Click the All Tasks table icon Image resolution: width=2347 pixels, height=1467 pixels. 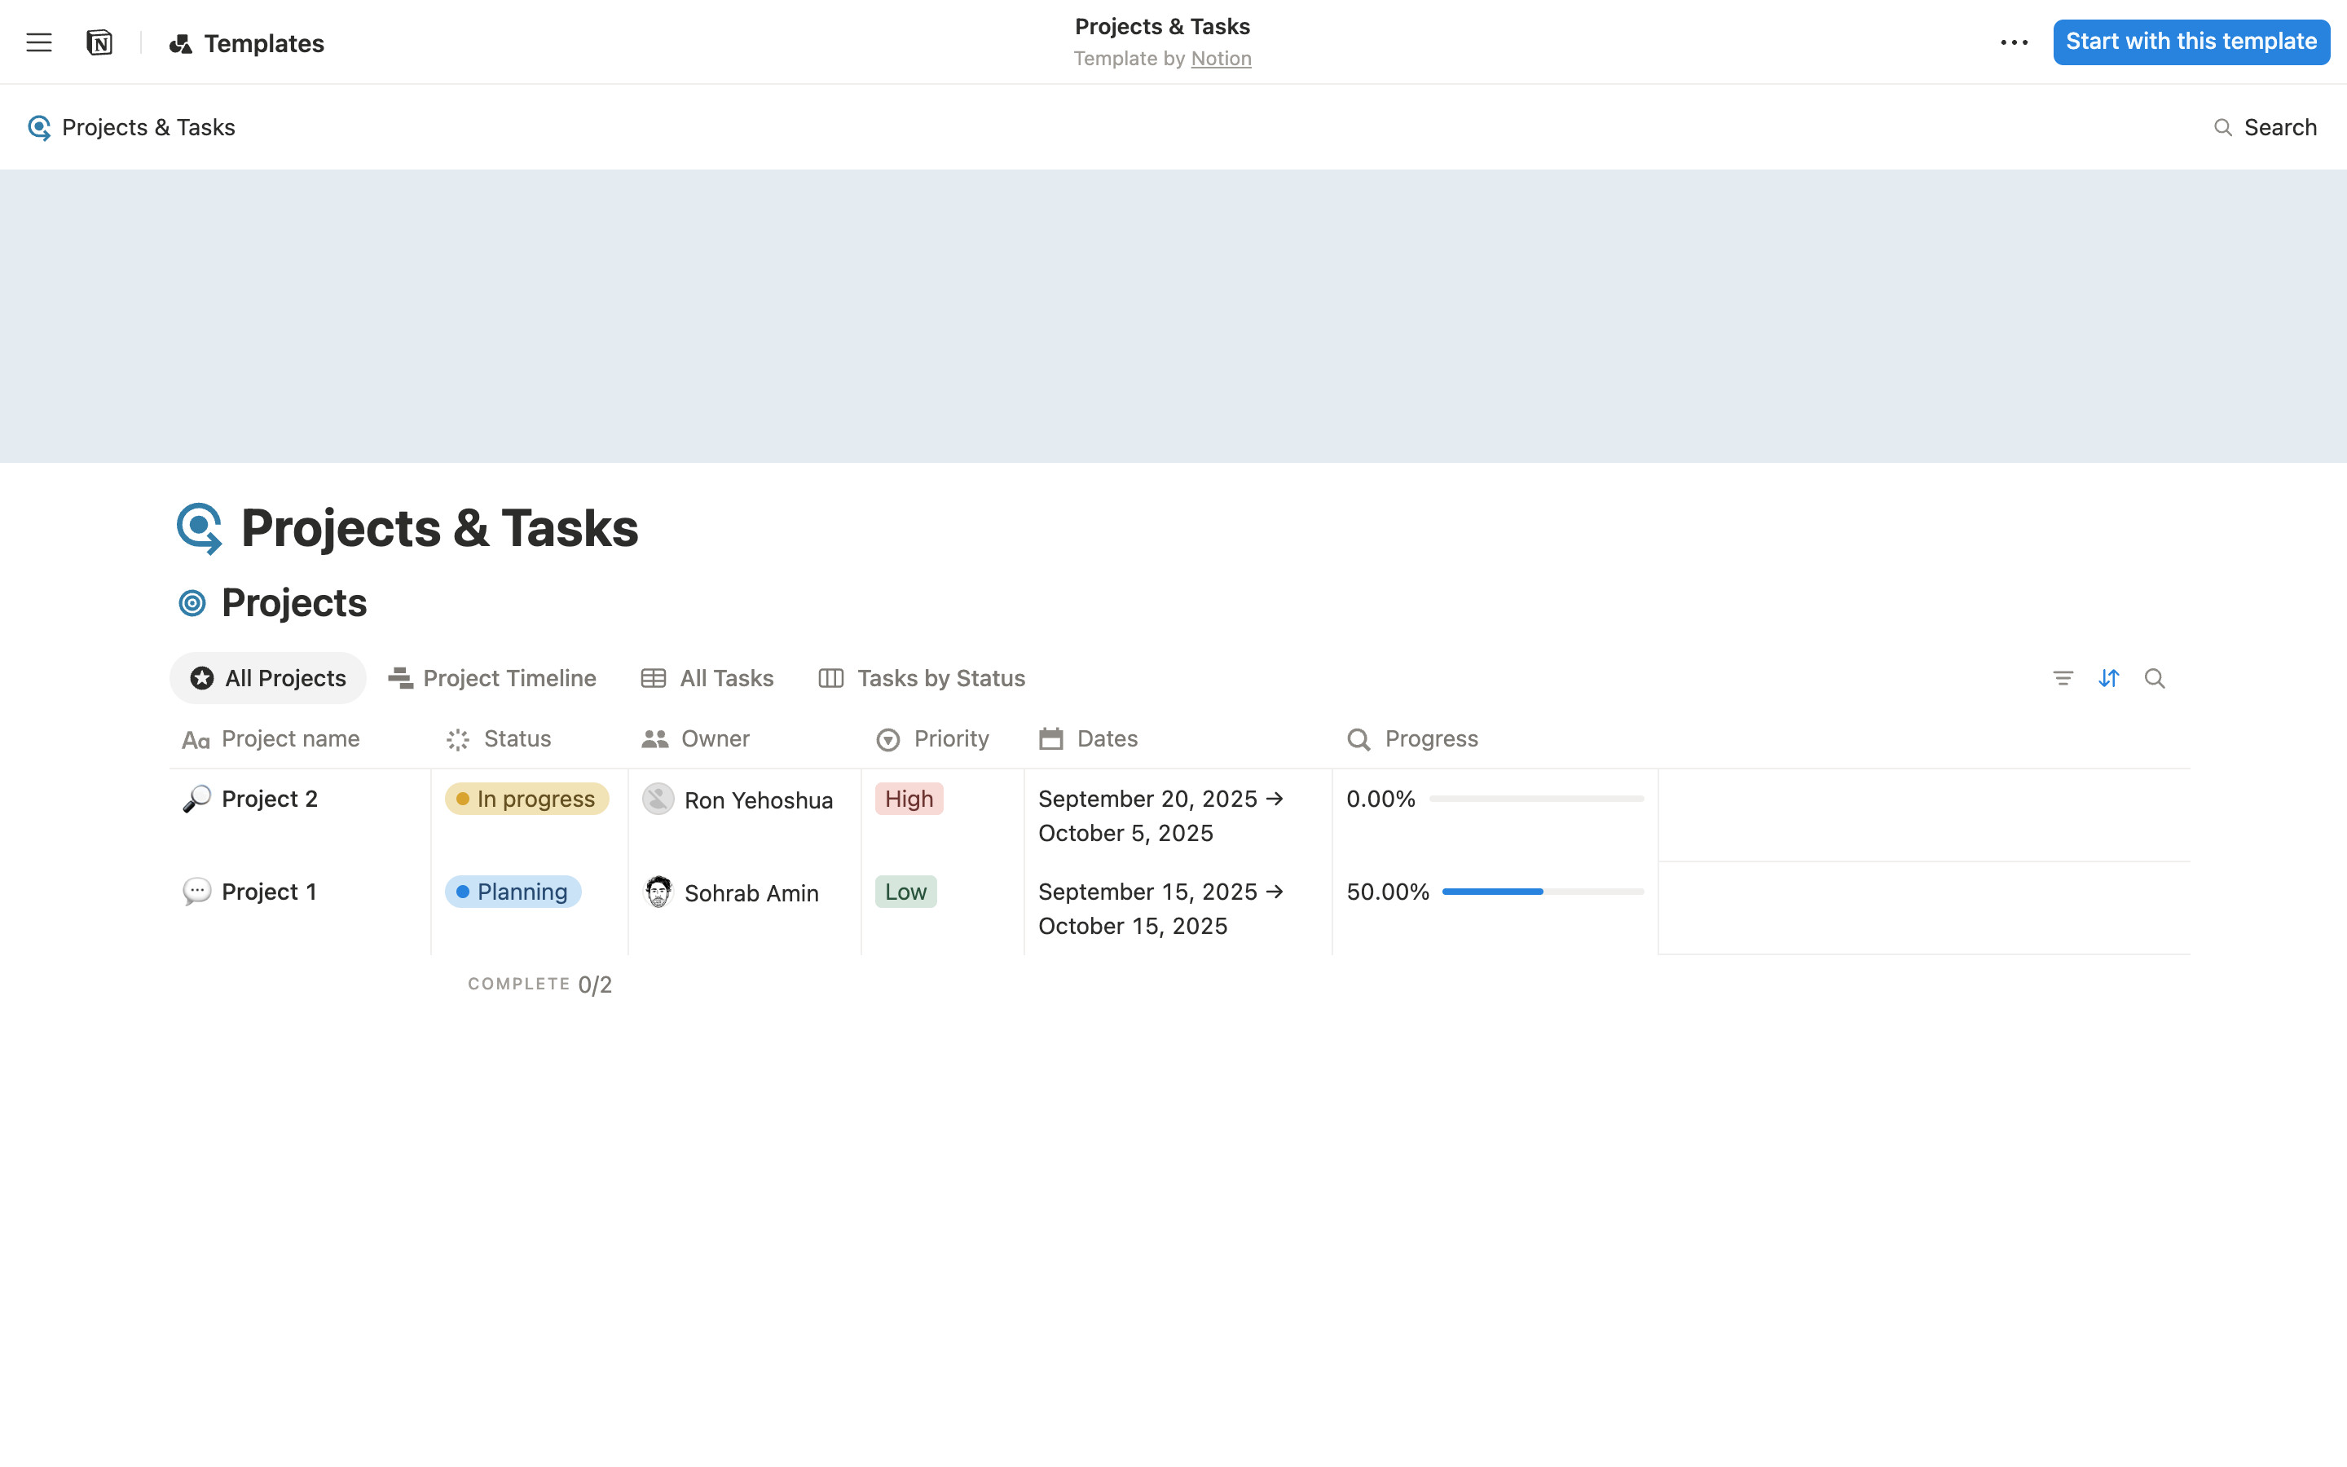654,678
